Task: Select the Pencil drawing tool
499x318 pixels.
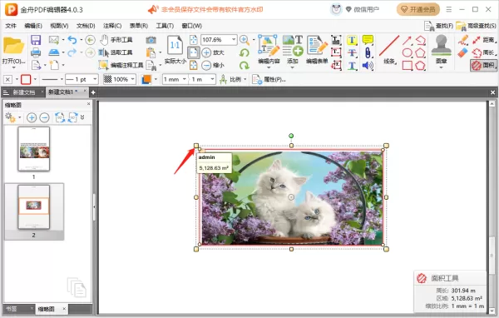Action: 463,40
